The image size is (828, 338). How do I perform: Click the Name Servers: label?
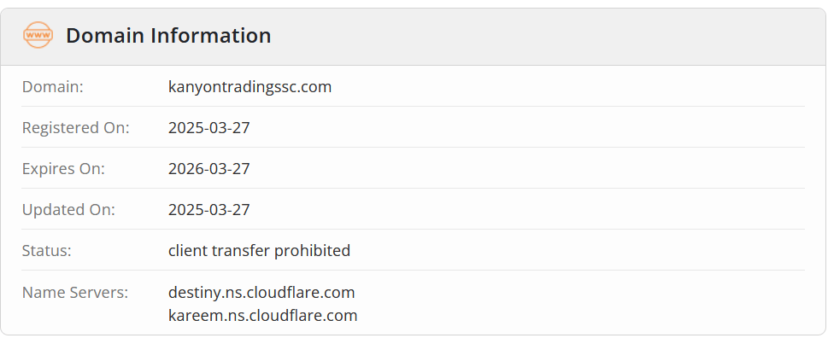click(x=75, y=292)
